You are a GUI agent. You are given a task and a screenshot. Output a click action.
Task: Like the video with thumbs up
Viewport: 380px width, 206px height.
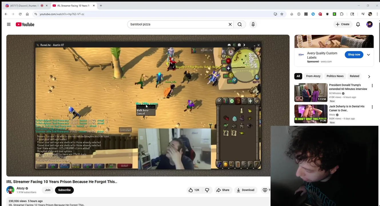[194, 190]
